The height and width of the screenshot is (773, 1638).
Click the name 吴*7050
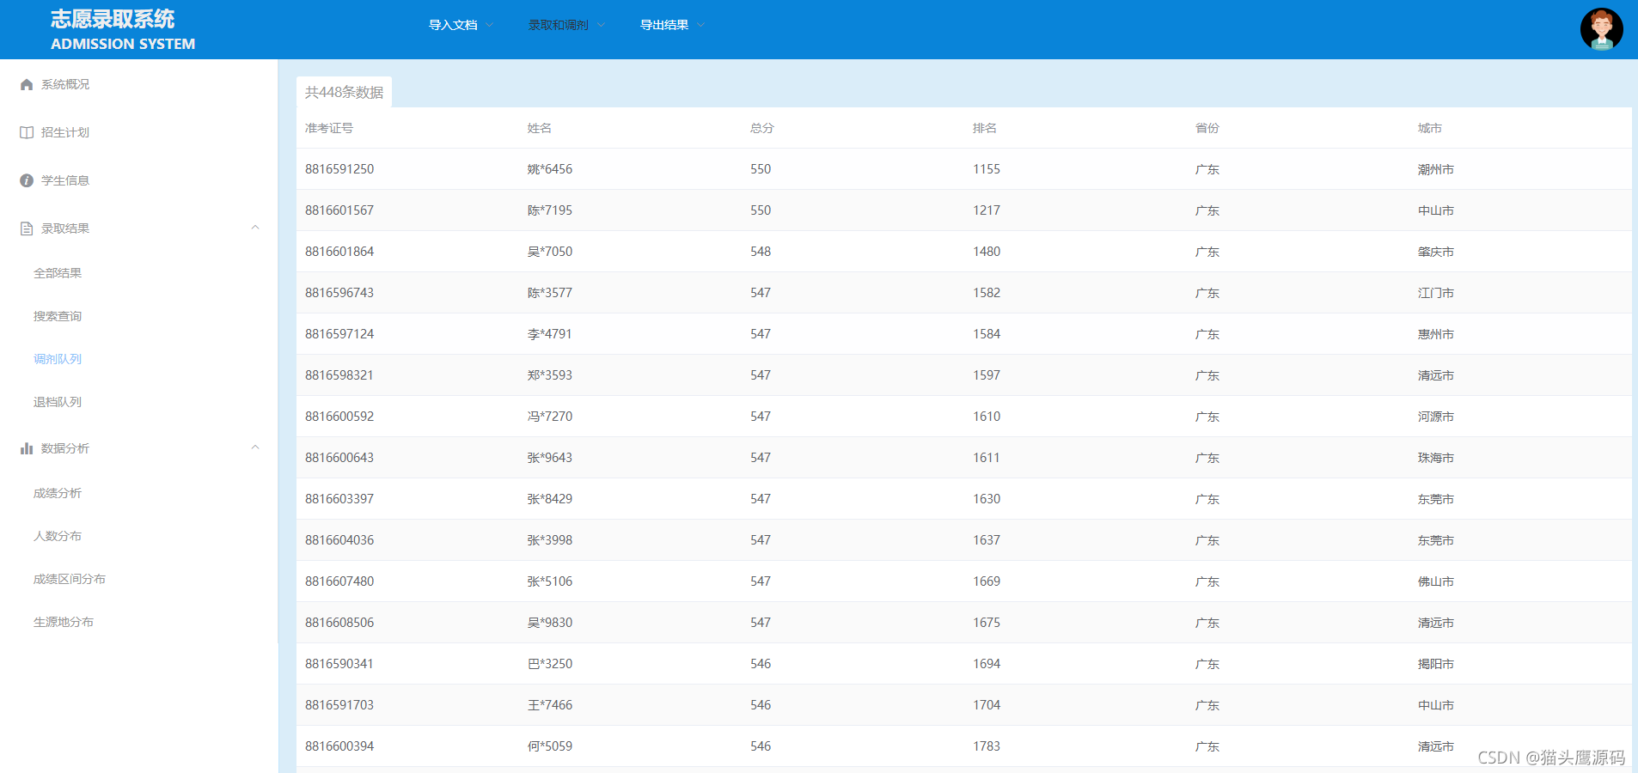550,252
